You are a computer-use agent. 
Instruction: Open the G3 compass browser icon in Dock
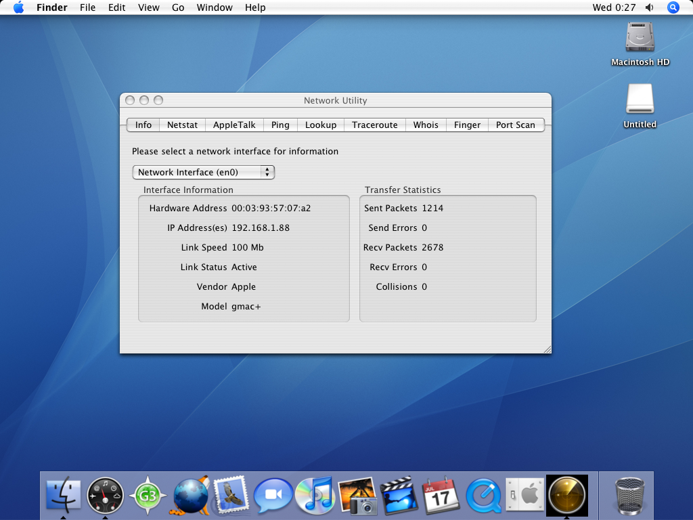click(x=148, y=496)
